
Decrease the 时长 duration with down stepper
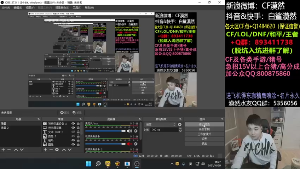click(x=180, y=131)
